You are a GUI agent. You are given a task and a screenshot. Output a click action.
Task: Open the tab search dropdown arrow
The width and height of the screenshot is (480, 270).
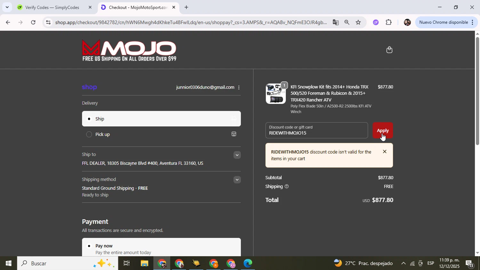[7, 7]
